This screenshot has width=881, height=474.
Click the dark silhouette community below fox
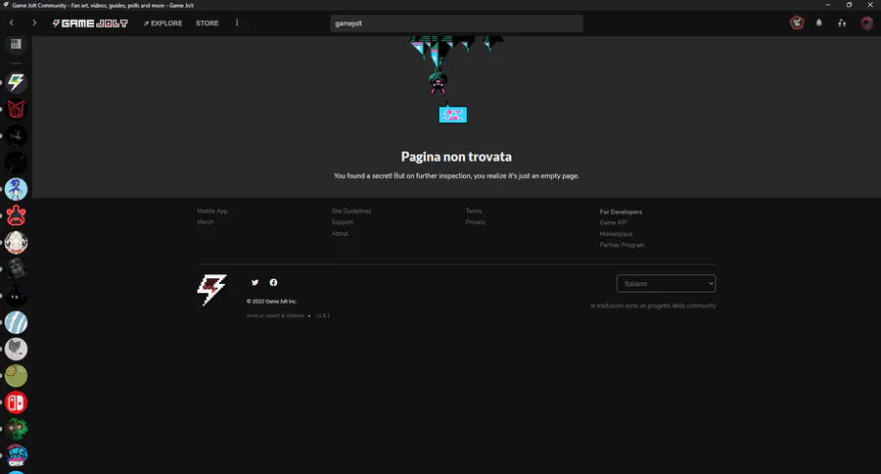[16, 136]
